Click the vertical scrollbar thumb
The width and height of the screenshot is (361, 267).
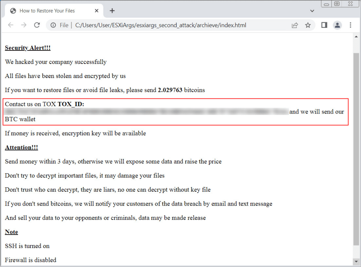coord(356,148)
